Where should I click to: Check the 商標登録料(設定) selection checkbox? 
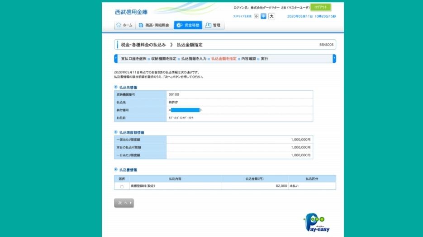(122, 186)
